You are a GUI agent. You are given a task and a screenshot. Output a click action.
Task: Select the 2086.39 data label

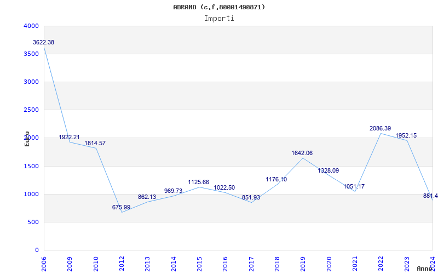coord(380,128)
